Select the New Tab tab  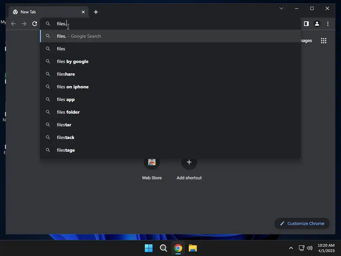49,12
